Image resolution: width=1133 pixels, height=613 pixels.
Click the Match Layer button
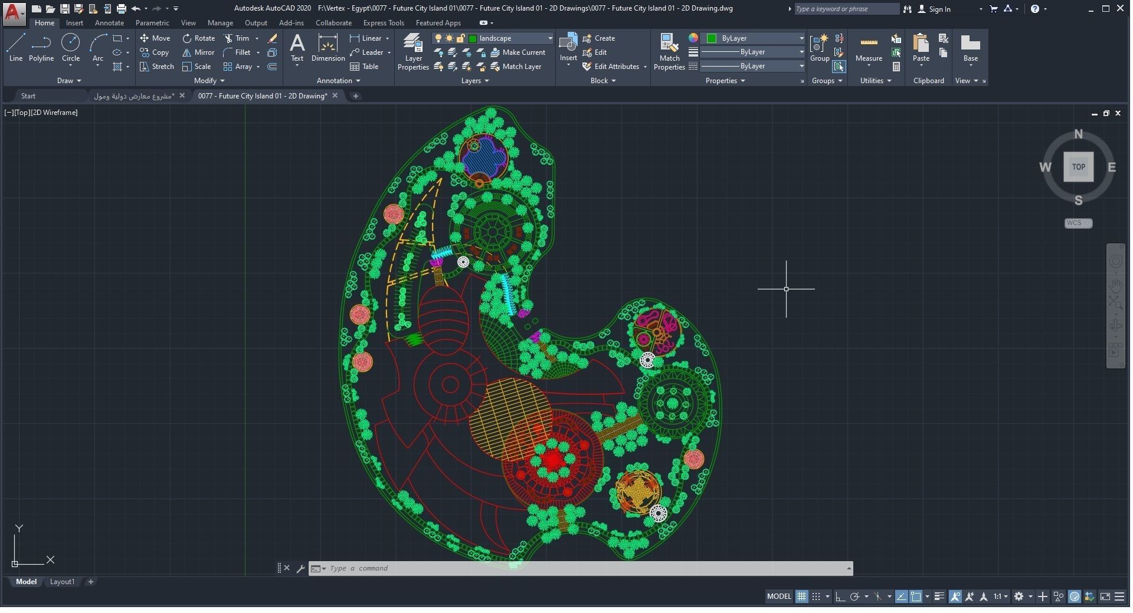pos(516,67)
